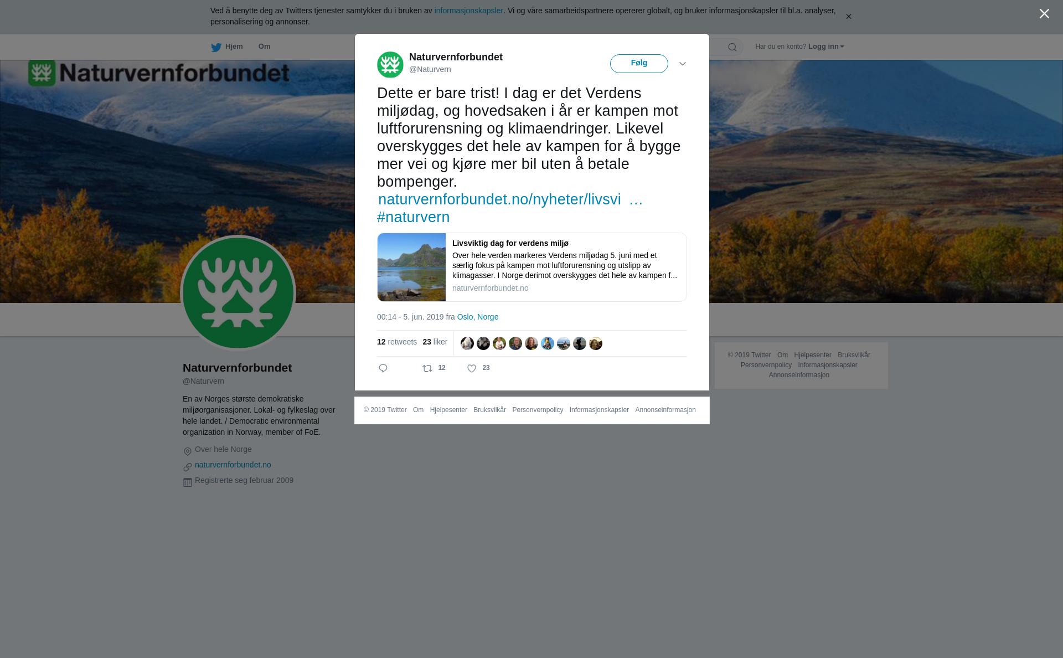This screenshot has width=1063, height=658.
Task: Click the #naturvern hashtag
Action: point(414,217)
